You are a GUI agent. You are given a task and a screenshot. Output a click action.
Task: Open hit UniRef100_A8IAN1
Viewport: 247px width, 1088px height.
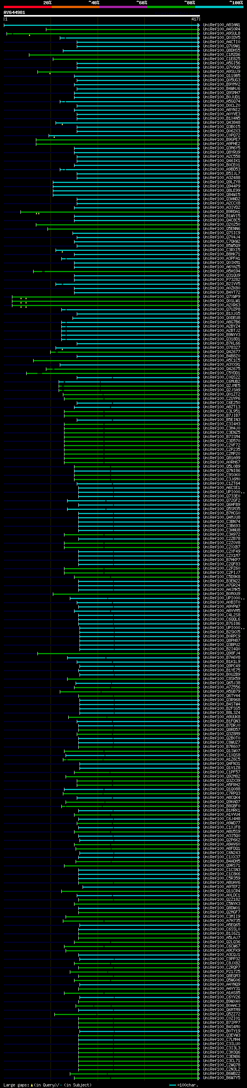(222, 25)
